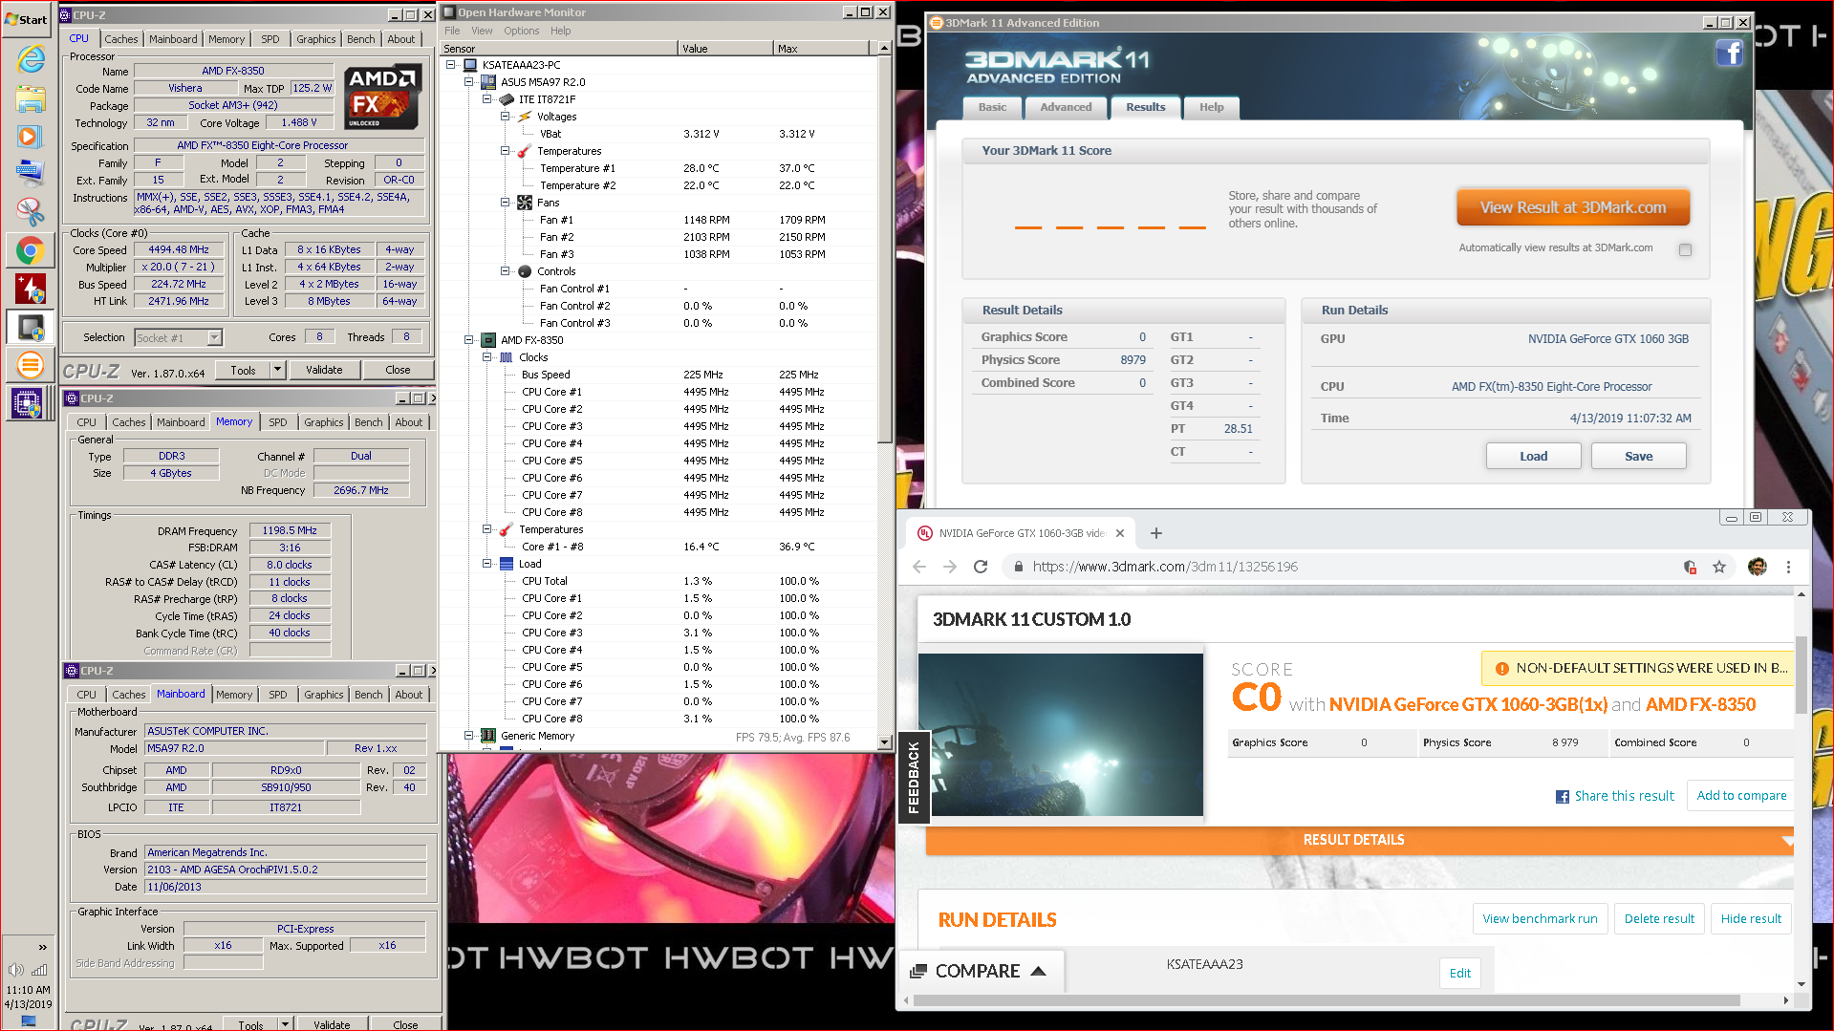Click the Load button in Run Details
Screen dimensions: 1834x1031
1533,456
